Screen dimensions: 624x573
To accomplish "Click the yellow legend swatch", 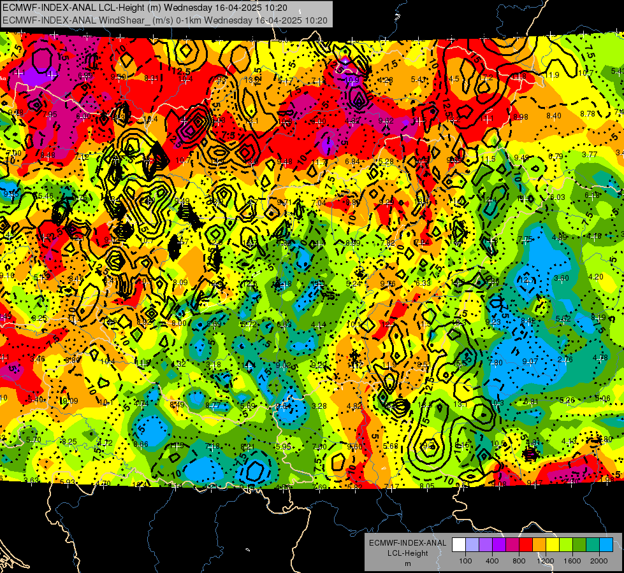I will coord(553,545).
